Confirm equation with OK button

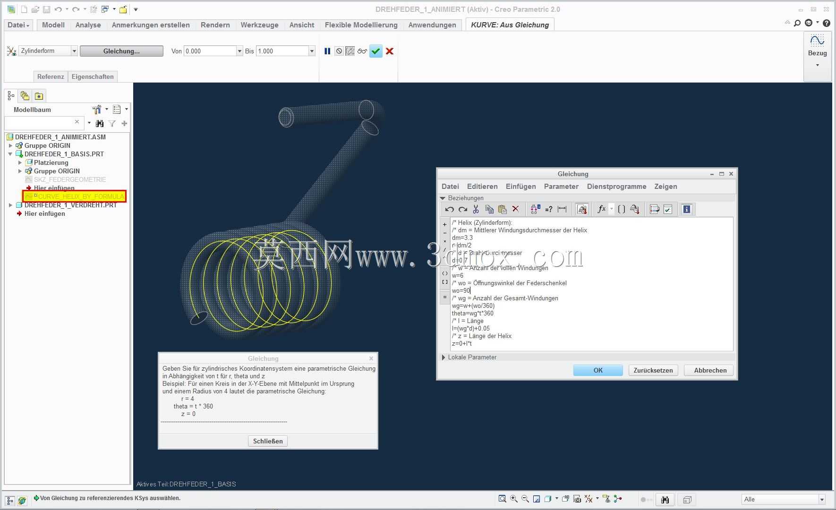pyautogui.click(x=598, y=370)
